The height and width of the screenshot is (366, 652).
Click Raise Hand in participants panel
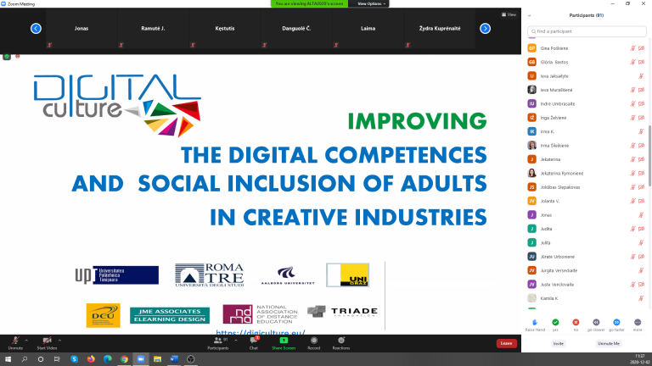tap(535, 325)
